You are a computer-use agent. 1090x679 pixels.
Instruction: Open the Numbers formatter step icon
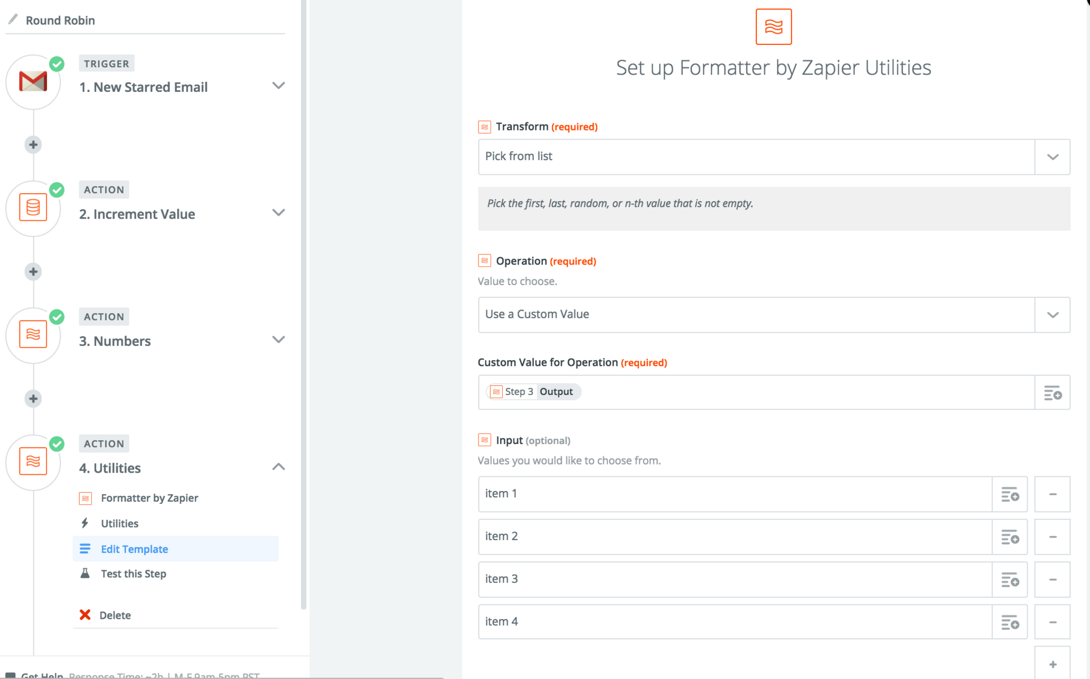pos(33,335)
